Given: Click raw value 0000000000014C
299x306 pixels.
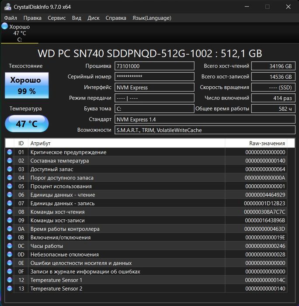Looking at the screenshot, I should click(x=265, y=280).
